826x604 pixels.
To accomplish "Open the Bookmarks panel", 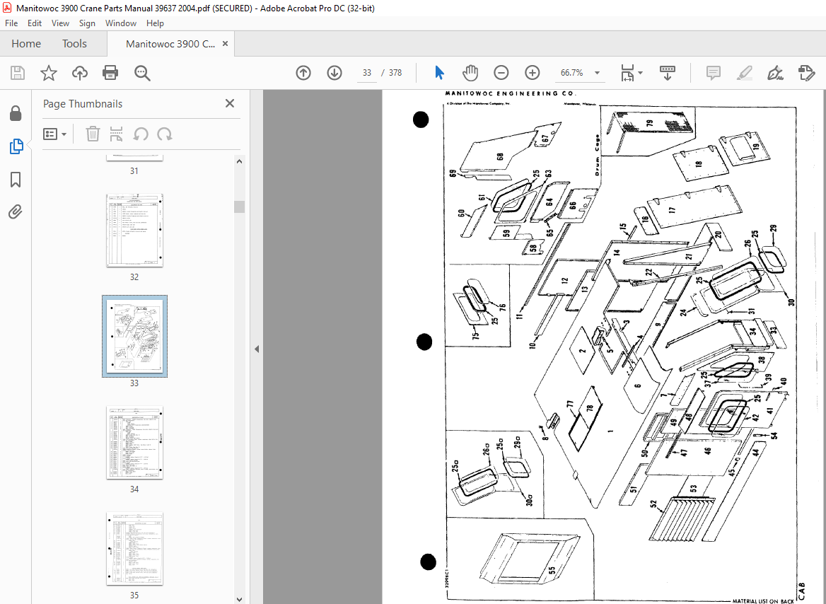I will tap(16, 180).
